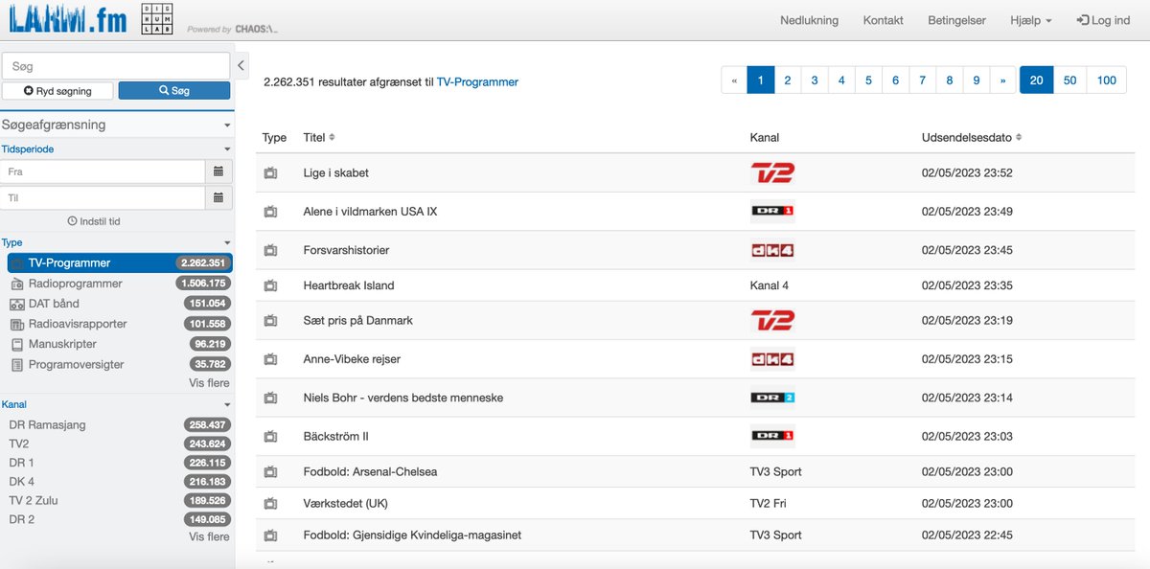Focus the Fra date input field

103,171
